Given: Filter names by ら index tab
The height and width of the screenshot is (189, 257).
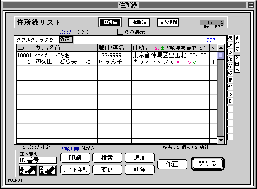Looking at the screenshot, I should coord(230,94).
